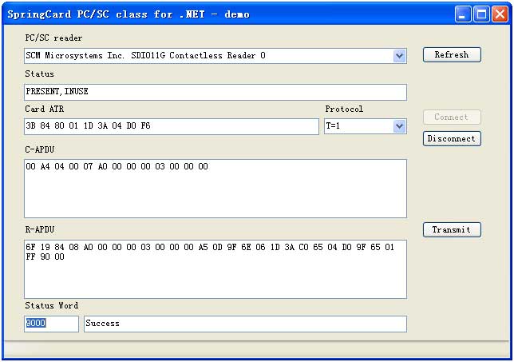Click the PC/SC reader label
This screenshot has width=514, height=362.
(53, 38)
